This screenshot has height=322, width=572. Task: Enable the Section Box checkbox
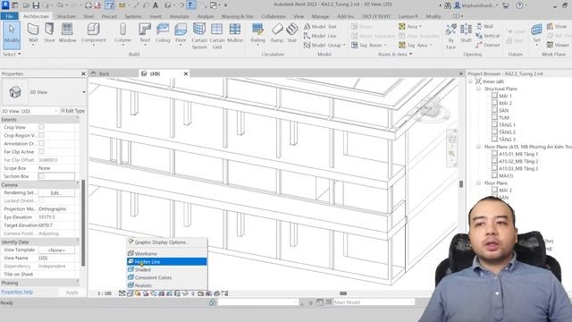pos(41,176)
